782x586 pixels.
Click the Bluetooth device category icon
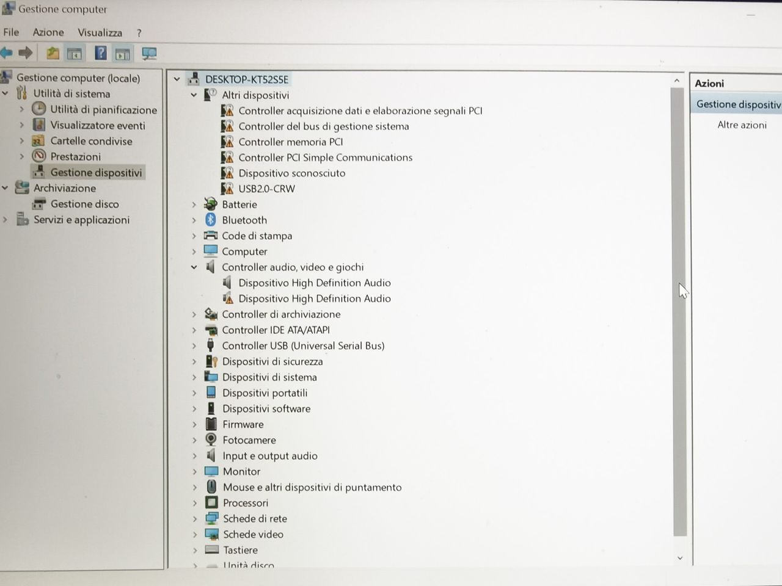point(211,220)
